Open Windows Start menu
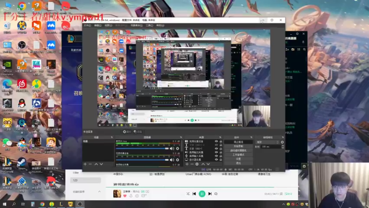This screenshot has height=208, width=369. click(4, 204)
